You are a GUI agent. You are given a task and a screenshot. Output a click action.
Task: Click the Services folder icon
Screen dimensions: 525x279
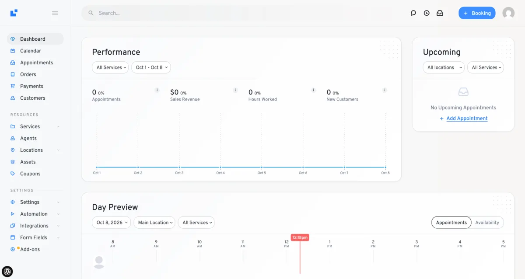(13, 126)
